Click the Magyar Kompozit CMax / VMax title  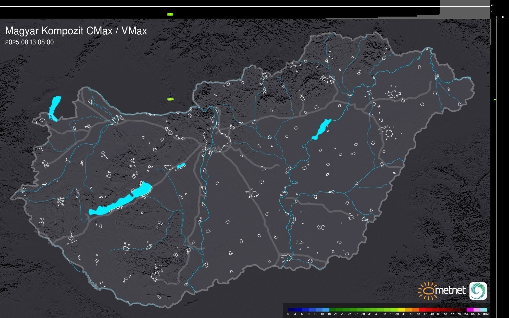76,31
